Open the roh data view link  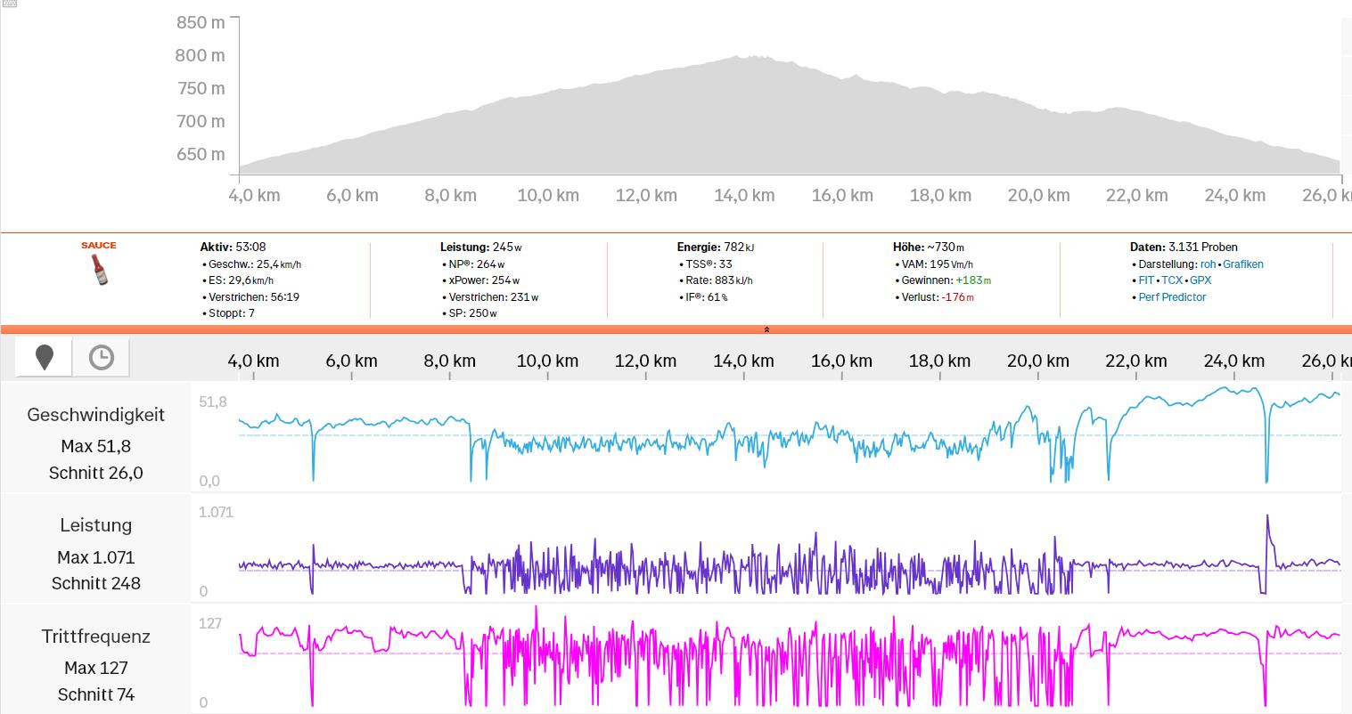pyautogui.click(x=1209, y=264)
